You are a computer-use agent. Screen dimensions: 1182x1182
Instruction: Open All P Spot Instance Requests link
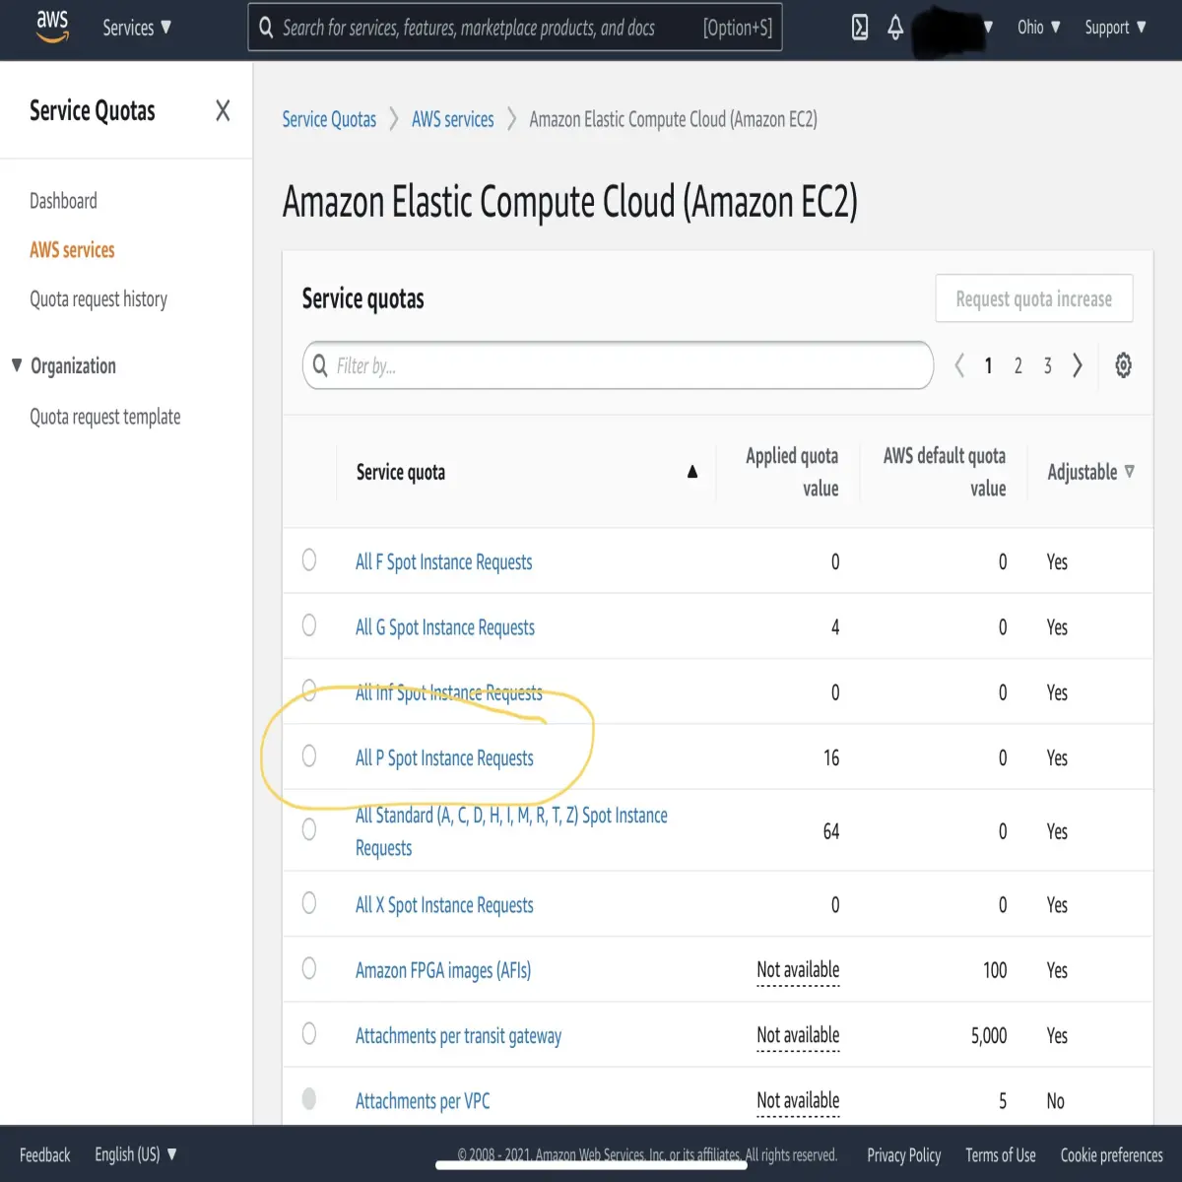(444, 757)
